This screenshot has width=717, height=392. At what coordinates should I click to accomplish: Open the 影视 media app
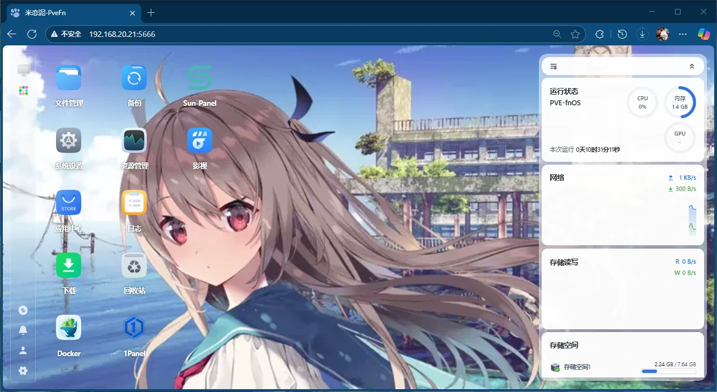[199, 141]
